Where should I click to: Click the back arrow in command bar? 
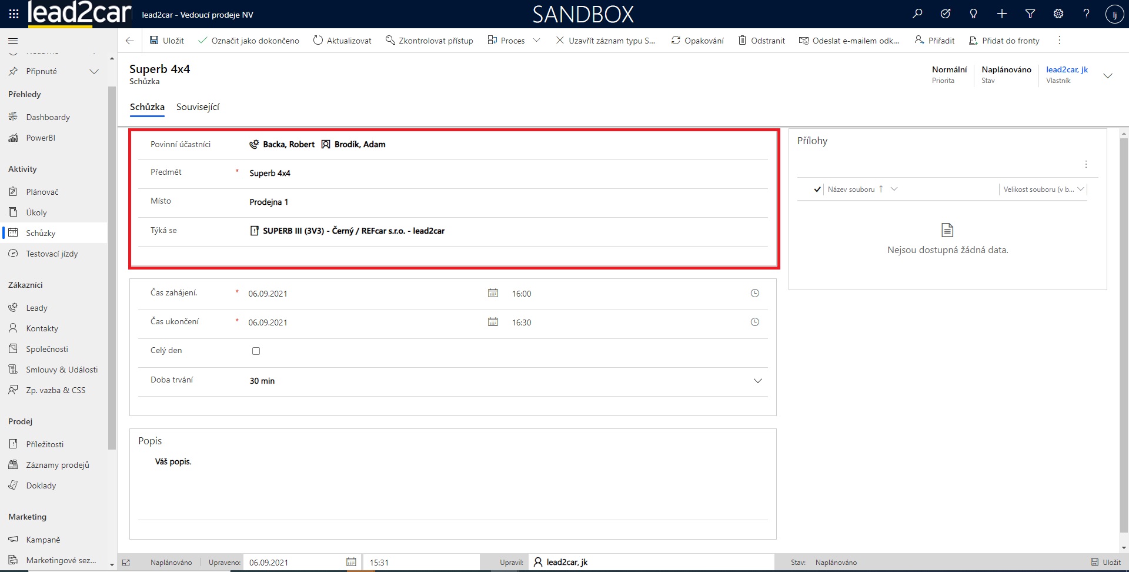[x=130, y=41]
